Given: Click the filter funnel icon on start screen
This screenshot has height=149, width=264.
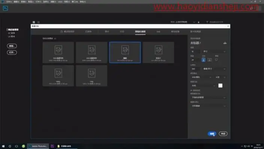Looking at the screenshot, I should click(207, 22).
